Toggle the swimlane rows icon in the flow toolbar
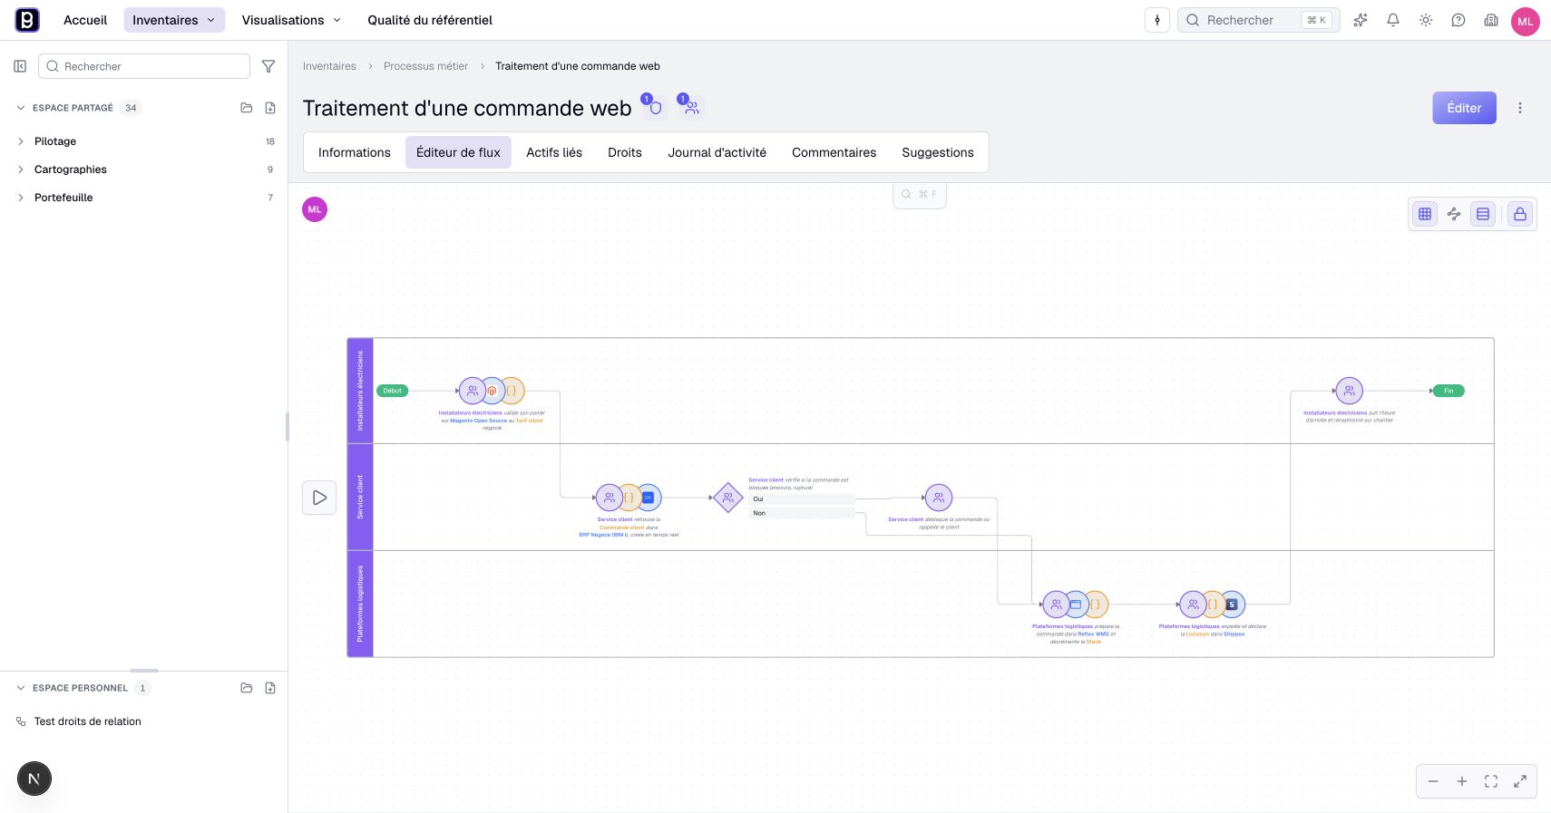Screen dimensions: 1551x813 pyautogui.click(x=1483, y=214)
